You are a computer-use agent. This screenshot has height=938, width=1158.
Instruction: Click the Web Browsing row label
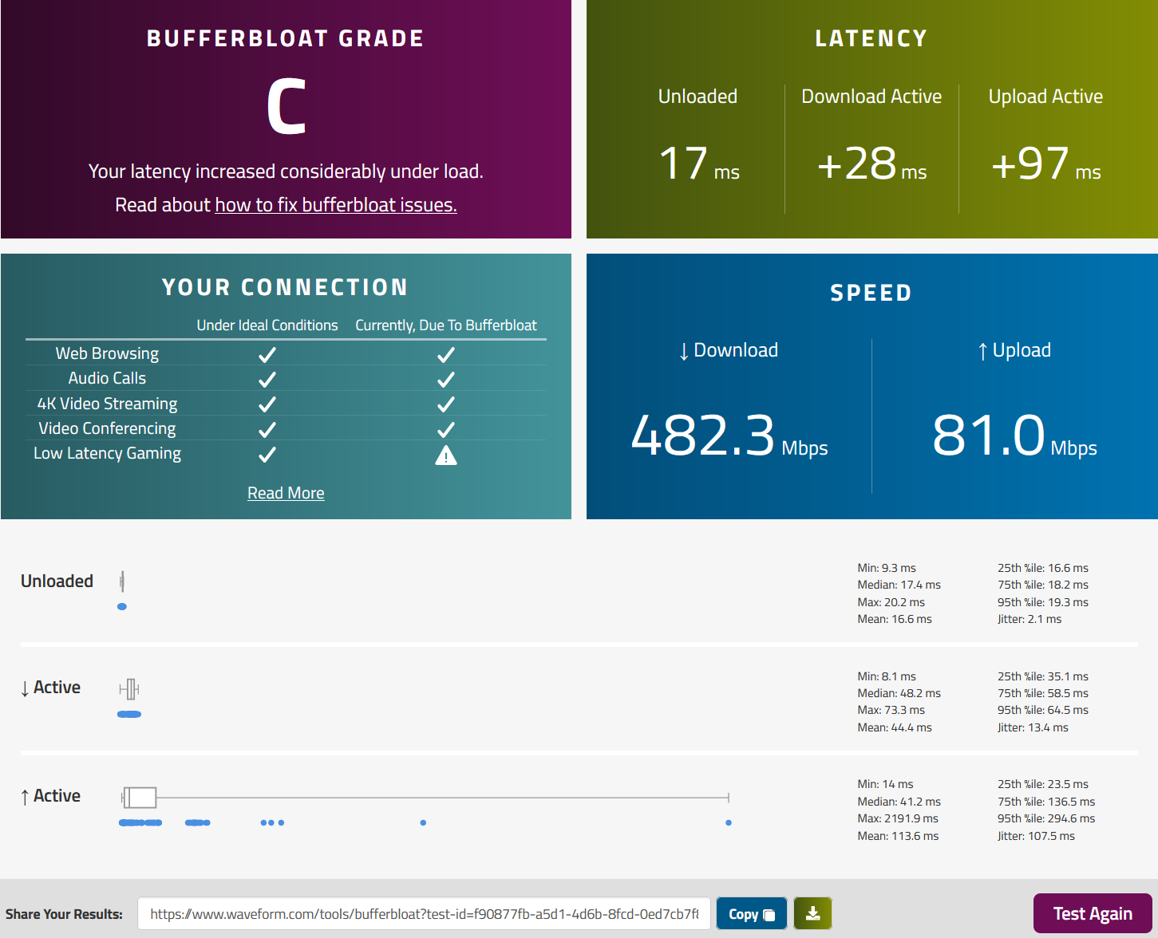[x=106, y=353]
